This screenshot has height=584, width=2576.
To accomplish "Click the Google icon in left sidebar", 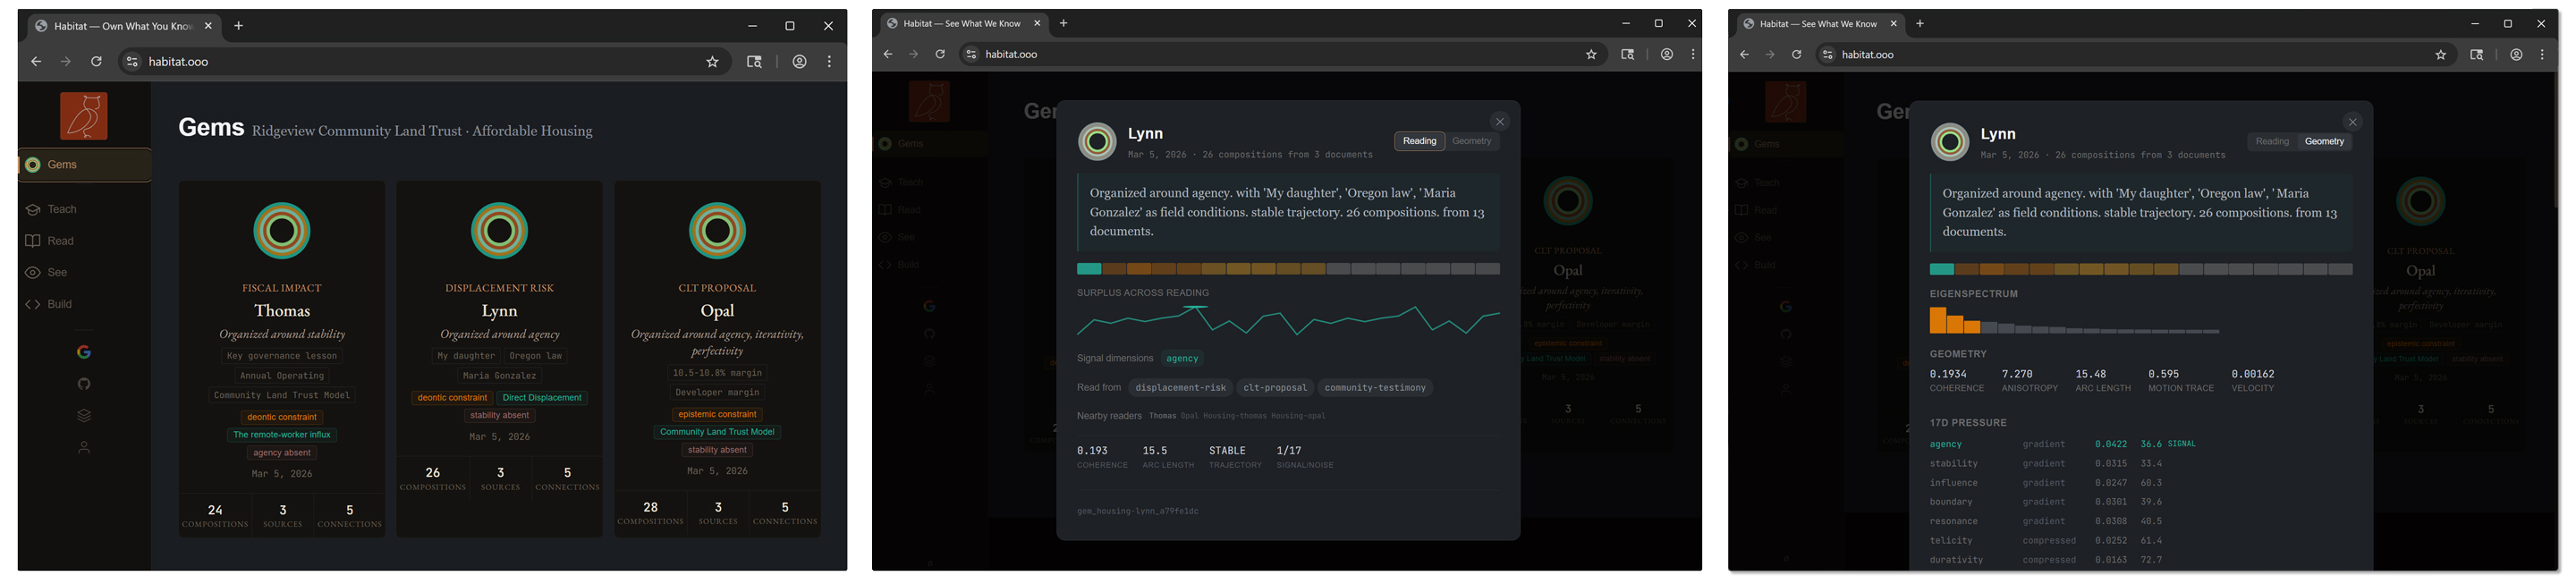I will [x=84, y=352].
